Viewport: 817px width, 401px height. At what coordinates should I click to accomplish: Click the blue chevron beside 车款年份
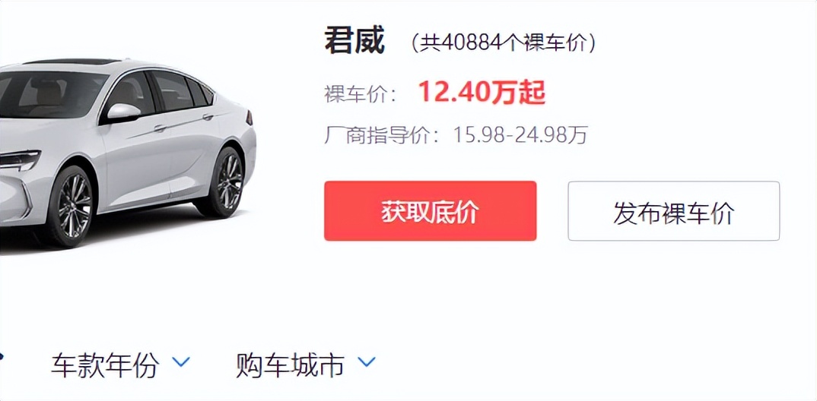point(181,361)
